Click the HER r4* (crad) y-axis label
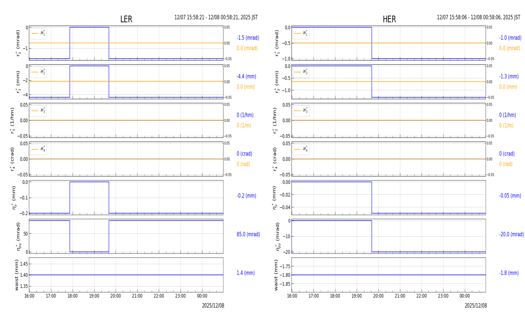525x321 pixels. pos(275,159)
